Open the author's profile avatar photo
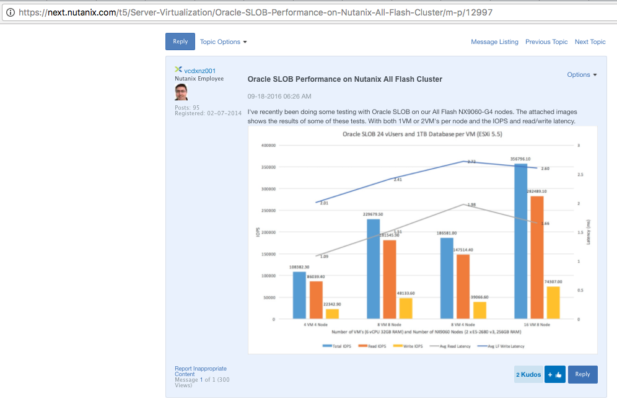Image resolution: width=617 pixels, height=404 pixels. tap(182, 92)
